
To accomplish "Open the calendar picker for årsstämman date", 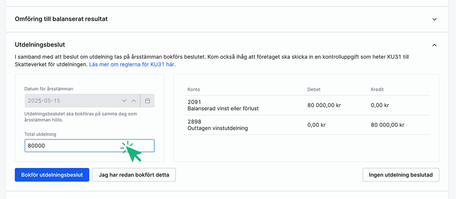I will [x=147, y=101].
